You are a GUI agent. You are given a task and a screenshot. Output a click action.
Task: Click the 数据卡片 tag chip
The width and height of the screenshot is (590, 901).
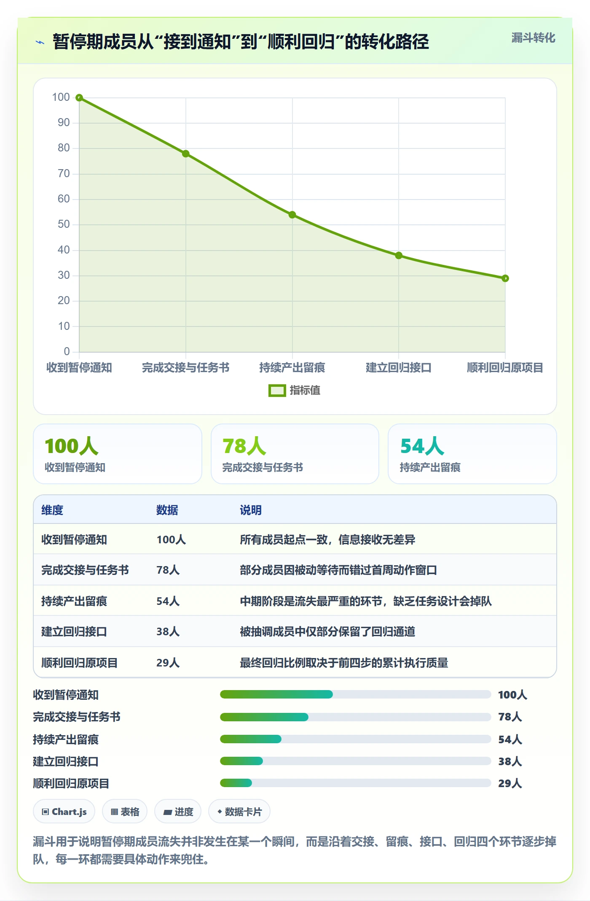[x=239, y=811]
